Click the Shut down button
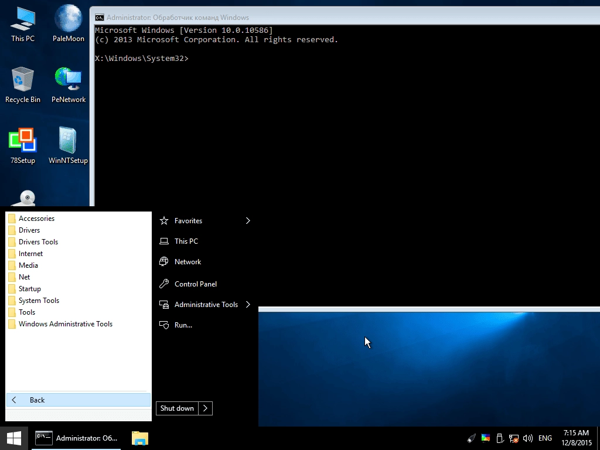 177,408
